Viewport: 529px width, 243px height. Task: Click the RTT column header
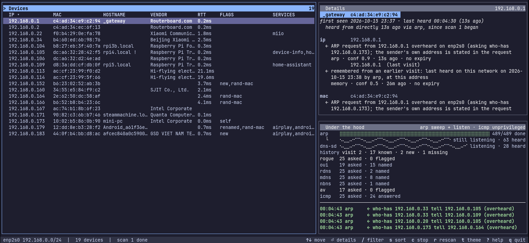202,15
